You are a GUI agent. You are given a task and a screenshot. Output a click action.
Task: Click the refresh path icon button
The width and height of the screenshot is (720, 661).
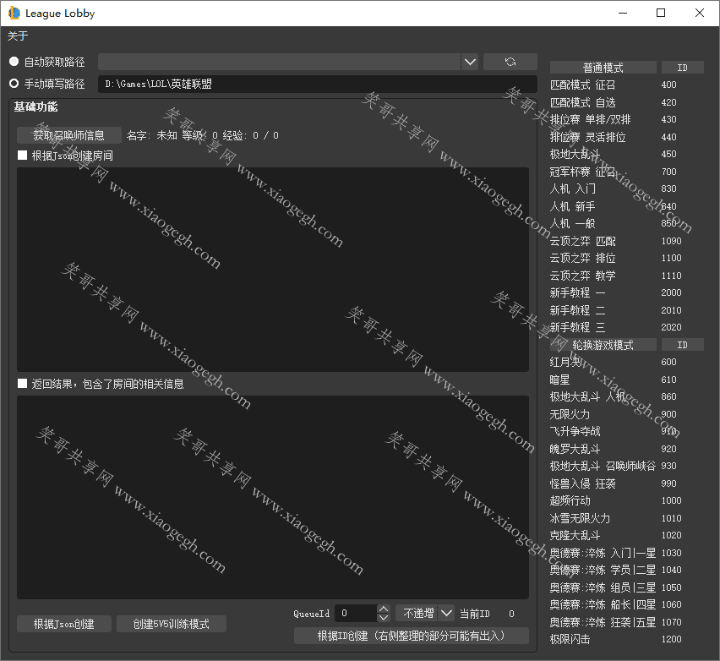coord(510,62)
